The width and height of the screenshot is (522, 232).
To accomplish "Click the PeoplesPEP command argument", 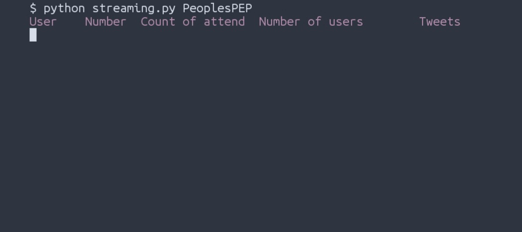I will (x=217, y=8).
